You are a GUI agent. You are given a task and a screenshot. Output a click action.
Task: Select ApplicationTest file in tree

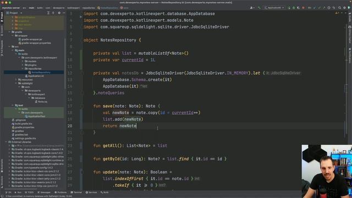[37, 116]
